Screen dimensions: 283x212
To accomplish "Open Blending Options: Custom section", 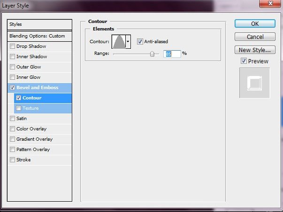I will pos(40,36).
